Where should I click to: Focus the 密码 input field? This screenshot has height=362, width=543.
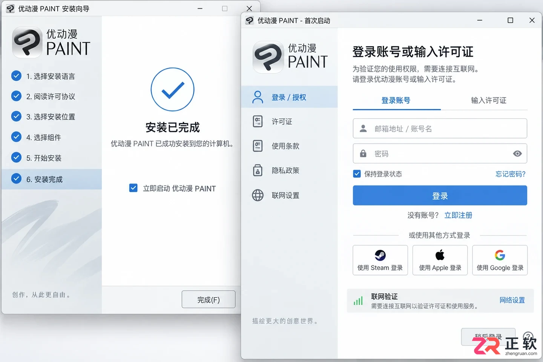coord(440,153)
